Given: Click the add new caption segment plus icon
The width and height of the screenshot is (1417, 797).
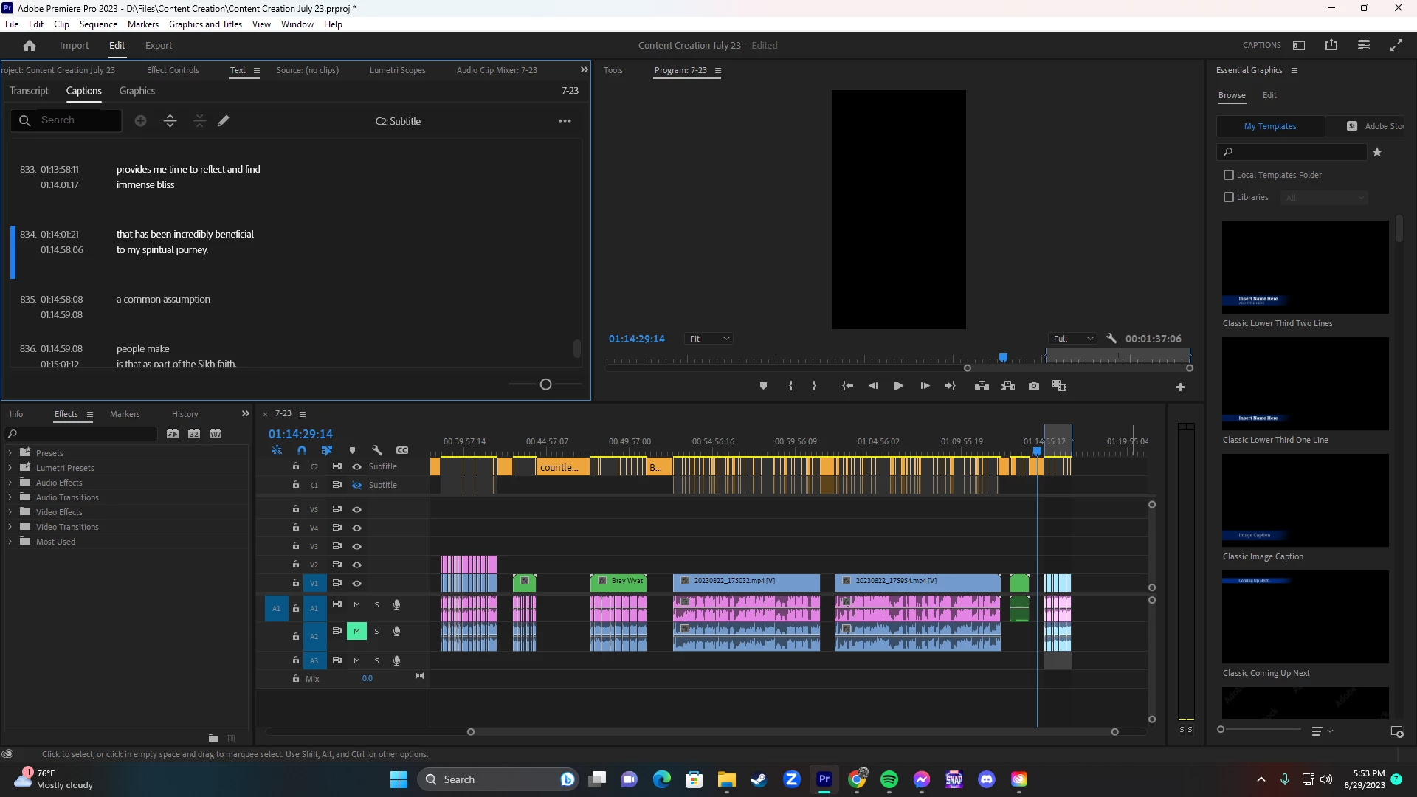Looking at the screenshot, I should tap(140, 121).
